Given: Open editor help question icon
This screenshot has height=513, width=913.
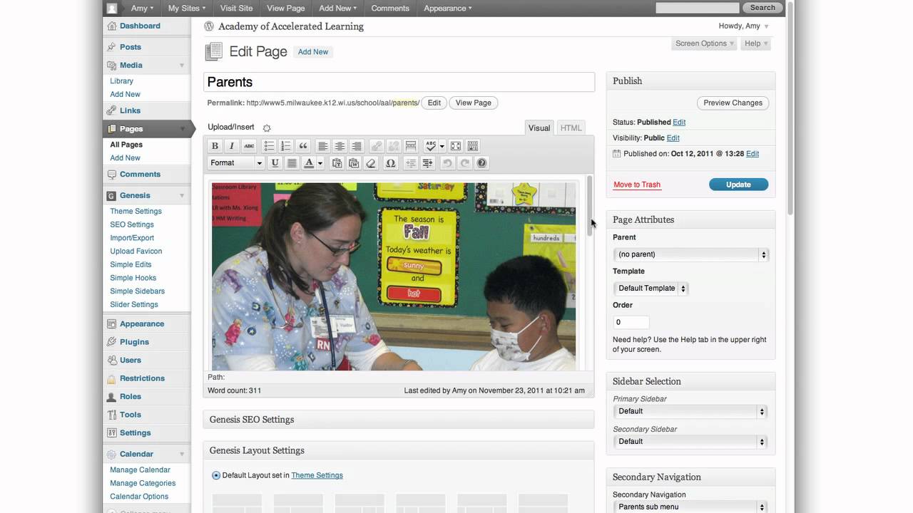Looking at the screenshot, I should [481, 163].
